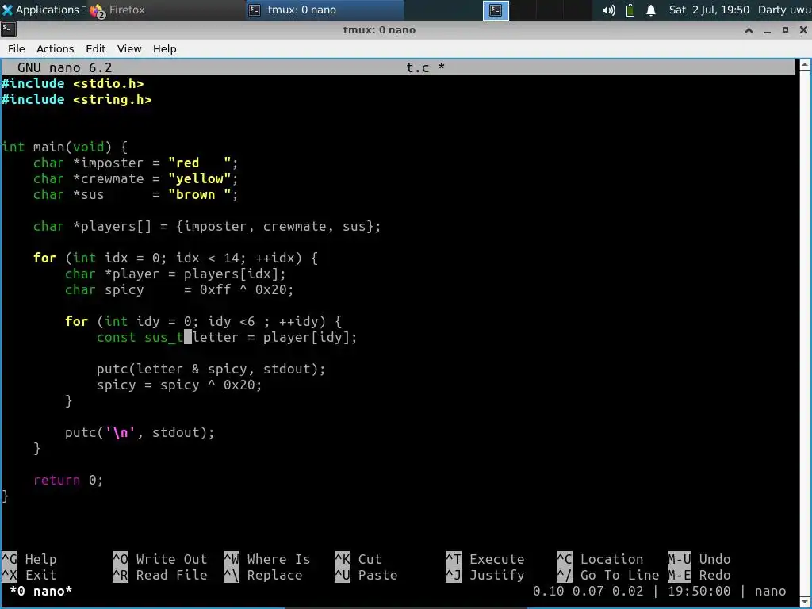Click the "brown " string literal
Image resolution: width=812 pixels, height=609 pixels.
click(199, 195)
